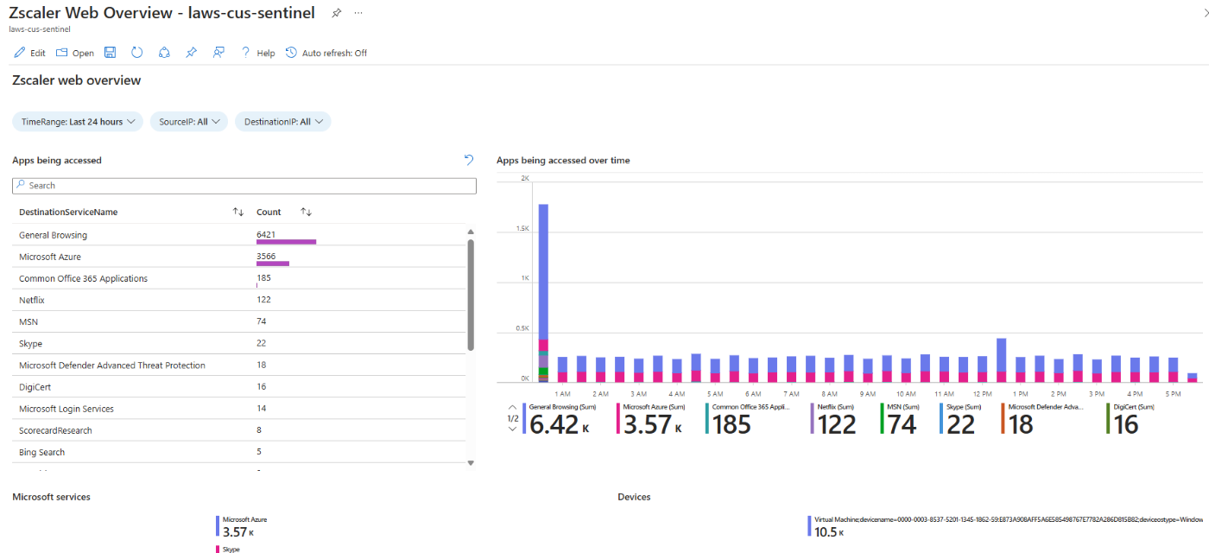Click Common Office 365 legend entry
Viewport: 1209px width, 553px height.
[750, 419]
